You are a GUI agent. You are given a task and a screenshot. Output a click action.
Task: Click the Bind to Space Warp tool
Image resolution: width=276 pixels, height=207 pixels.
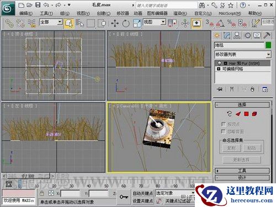(31, 23)
